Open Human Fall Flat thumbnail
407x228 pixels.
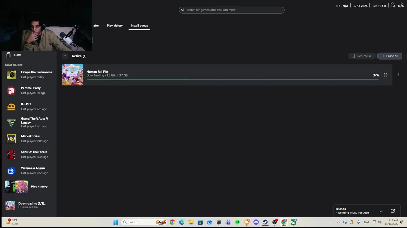72,75
